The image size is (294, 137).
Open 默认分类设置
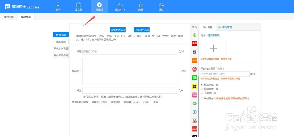pyautogui.click(x=61, y=48)
